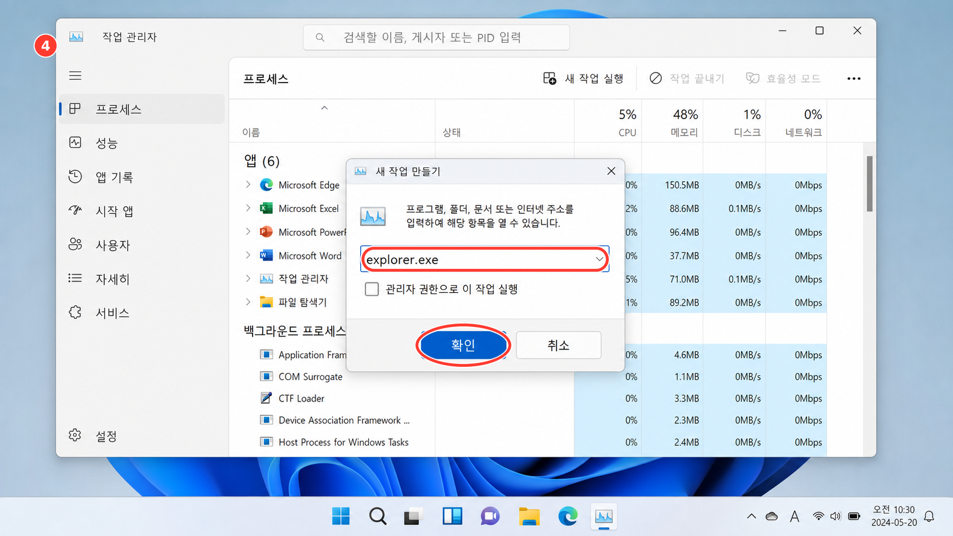Viewport: 953px width, 536px height.
Task: Open the explorer.exe combo box dropdown arrow
Action: [599, 260]
